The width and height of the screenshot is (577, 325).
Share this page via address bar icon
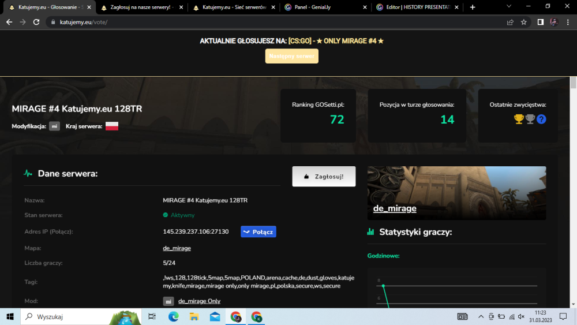pyautogui.click(x=510, y=22)
